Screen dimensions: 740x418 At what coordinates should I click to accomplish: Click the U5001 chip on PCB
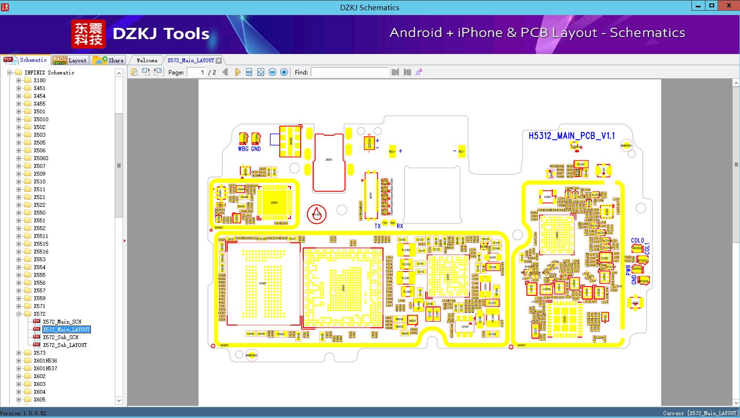tap(274, 202)
